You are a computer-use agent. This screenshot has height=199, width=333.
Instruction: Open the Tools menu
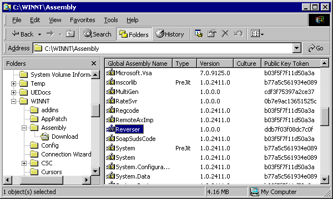pos(111,20)
